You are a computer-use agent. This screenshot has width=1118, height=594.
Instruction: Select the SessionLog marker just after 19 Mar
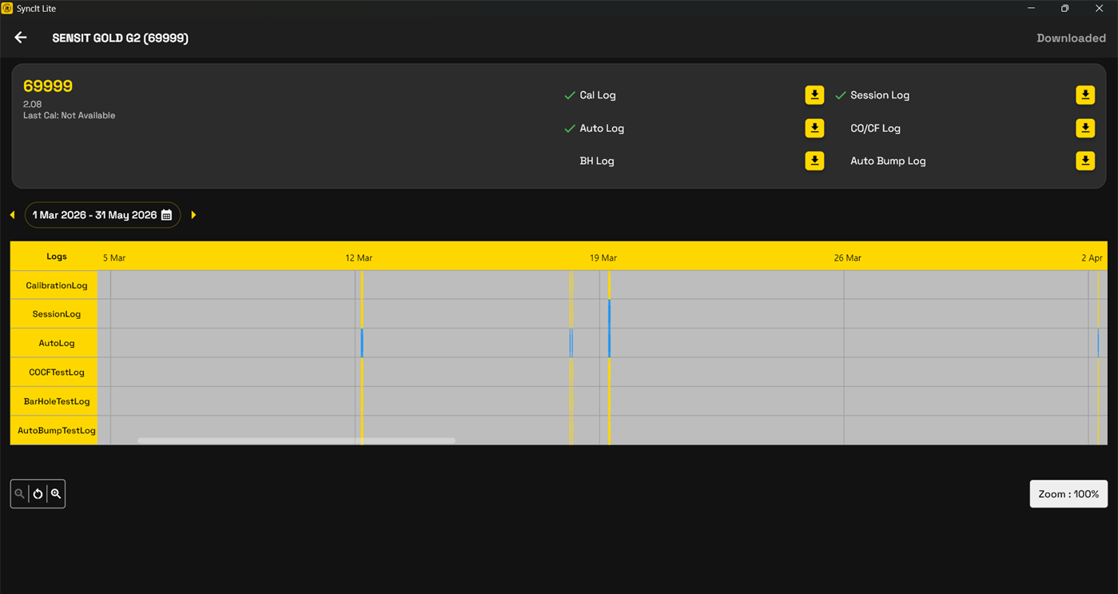609,314
